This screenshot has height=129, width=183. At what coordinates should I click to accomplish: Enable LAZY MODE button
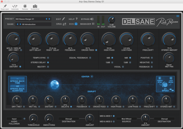(171, 78)
